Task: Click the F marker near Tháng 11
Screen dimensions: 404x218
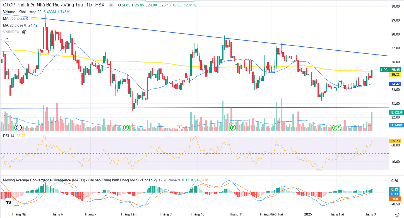Action: point(233,128)
